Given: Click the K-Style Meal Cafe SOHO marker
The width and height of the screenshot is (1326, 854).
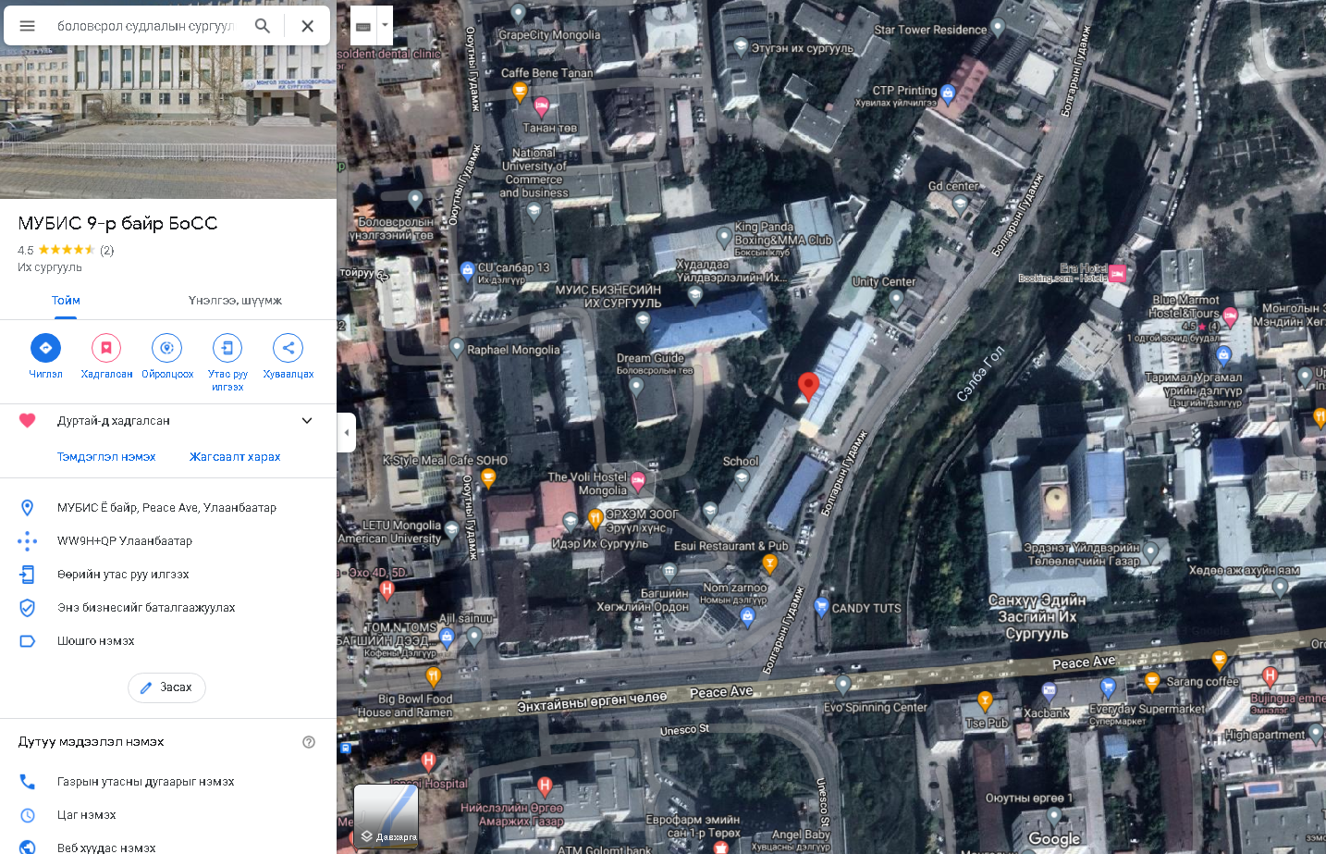Looking at the screenshot, I should point(488,477).
